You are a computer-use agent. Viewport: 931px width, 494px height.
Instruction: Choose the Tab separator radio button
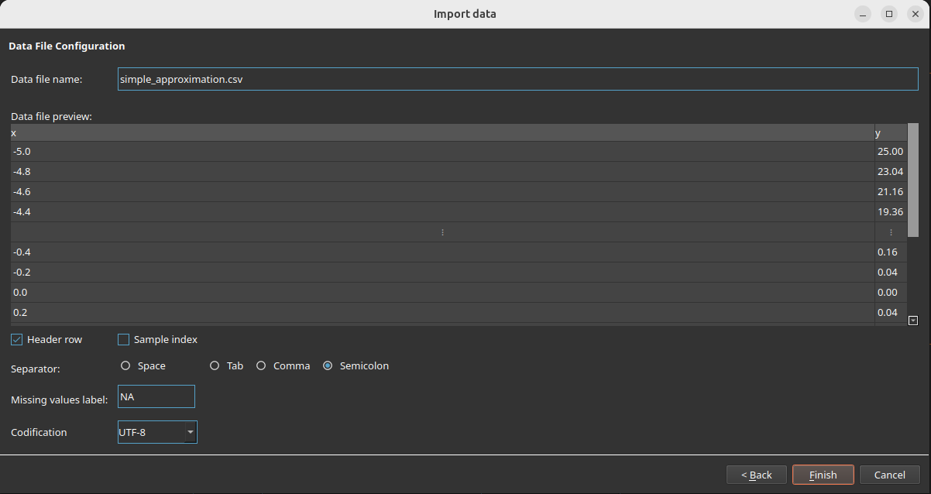(x=215, y=365)
